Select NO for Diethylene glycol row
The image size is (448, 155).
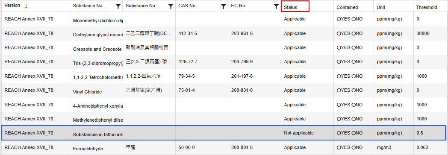[354, 33]
